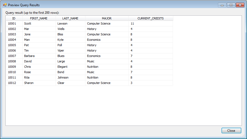Select the cell with ID 10006
The image size is (247, 139).
[x=14, y=50]
